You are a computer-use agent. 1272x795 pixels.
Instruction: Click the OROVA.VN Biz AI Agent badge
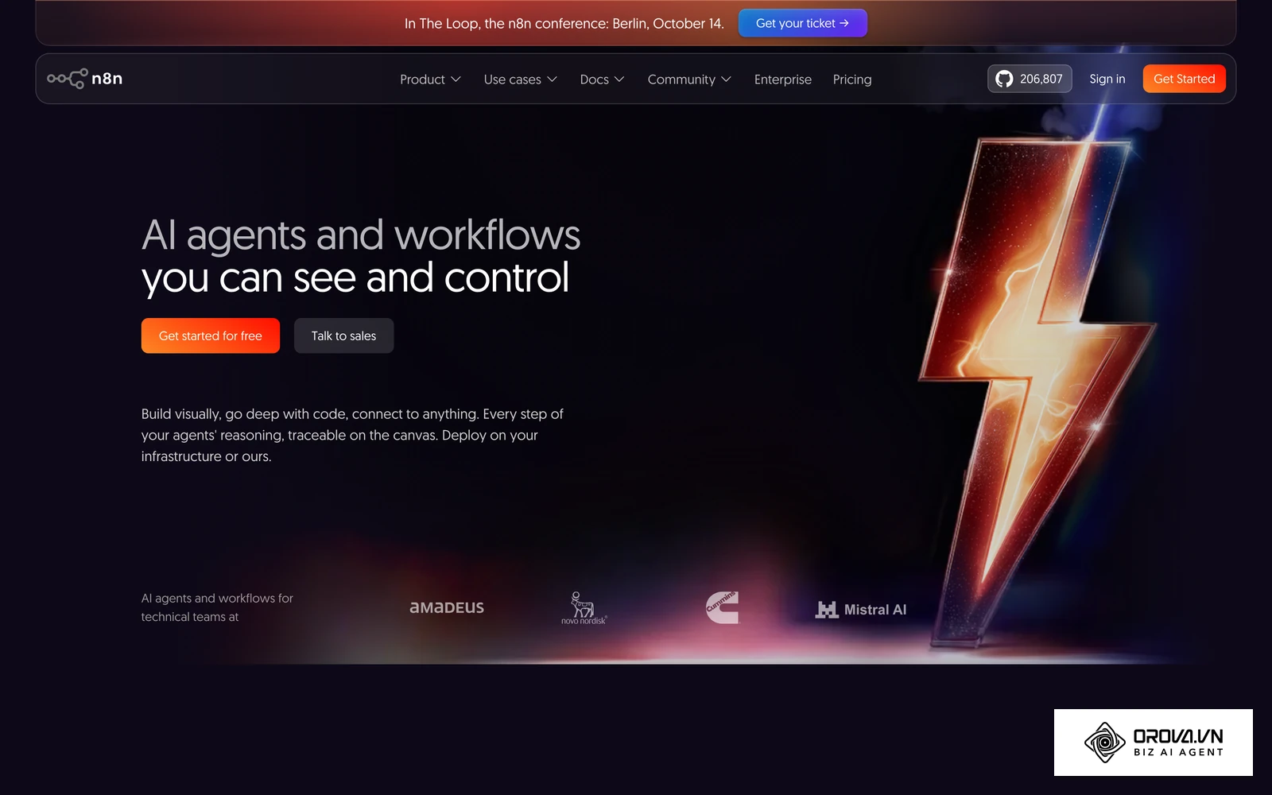[x=1154, y=743]
